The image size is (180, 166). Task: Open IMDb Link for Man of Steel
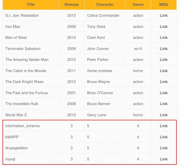(x=163, y=38)
